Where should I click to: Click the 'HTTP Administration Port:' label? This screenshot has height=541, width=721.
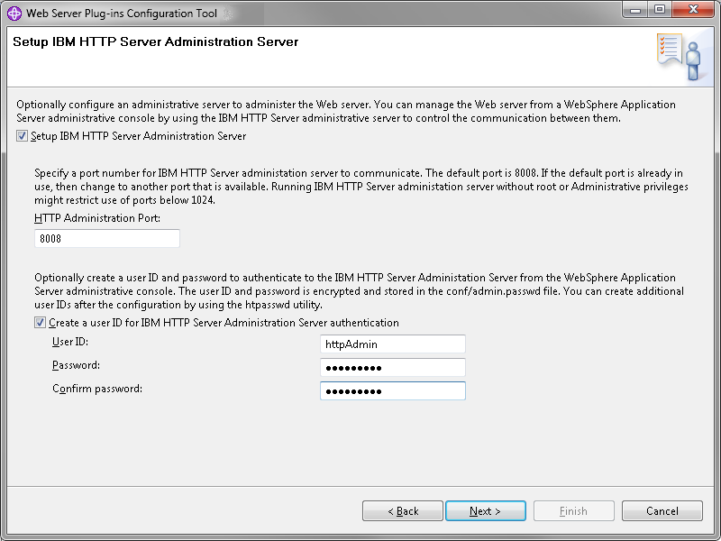pos(97,218)
